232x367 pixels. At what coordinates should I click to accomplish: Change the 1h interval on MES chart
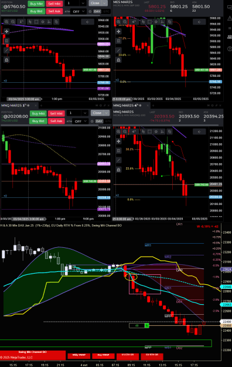pyautogui.click(x=21, y=22)
